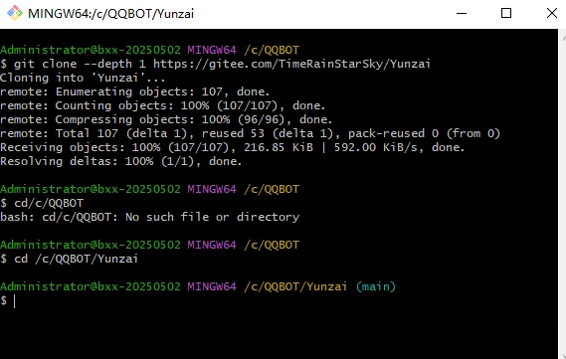Image resolution: width=566 pixels, height=359 pixels.
Task: Click the yellow '/c/QQBOT/Yunzai' path in the last prompt
Action: [295, 286]
